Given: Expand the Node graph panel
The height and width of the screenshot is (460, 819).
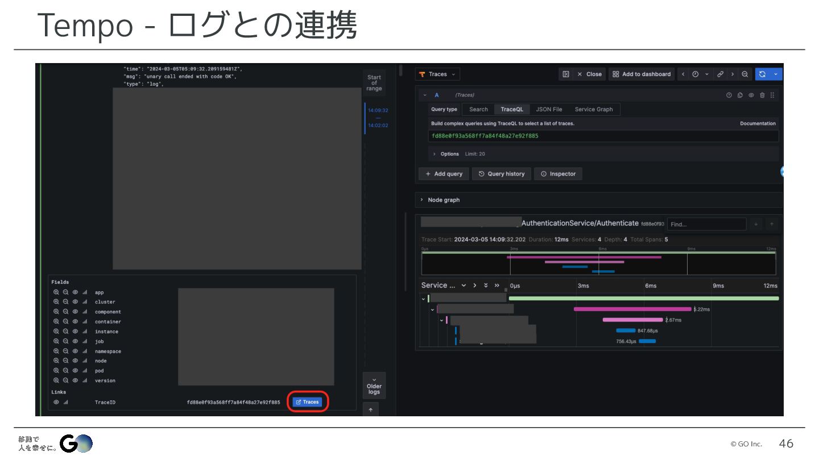Looking at the screenshot, I should coord(598,200).
